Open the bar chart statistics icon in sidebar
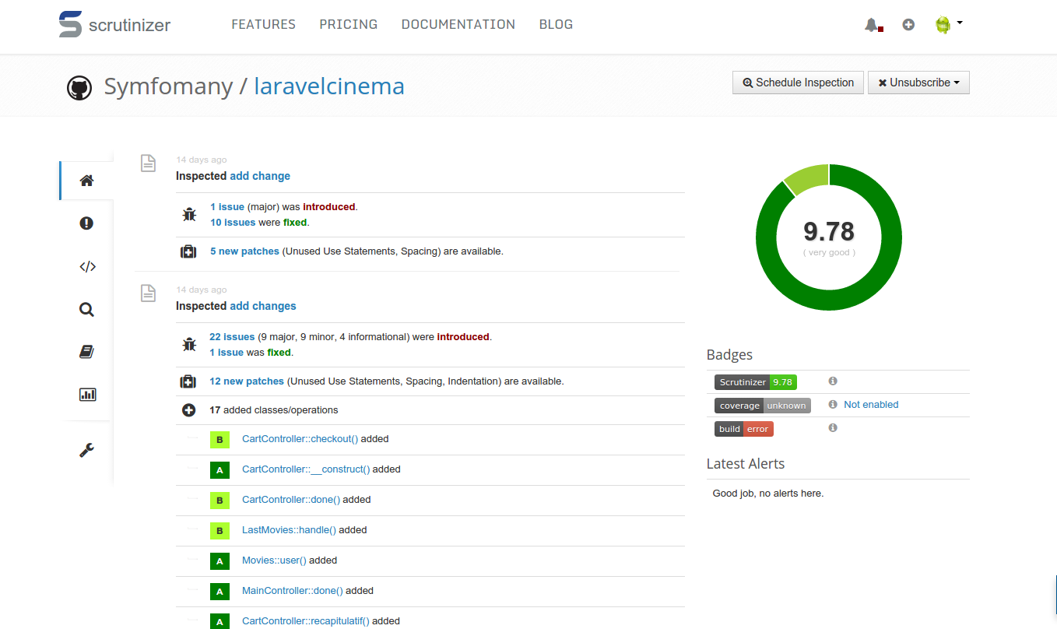This screenshot has width=1057, height=629. point(87,395)
